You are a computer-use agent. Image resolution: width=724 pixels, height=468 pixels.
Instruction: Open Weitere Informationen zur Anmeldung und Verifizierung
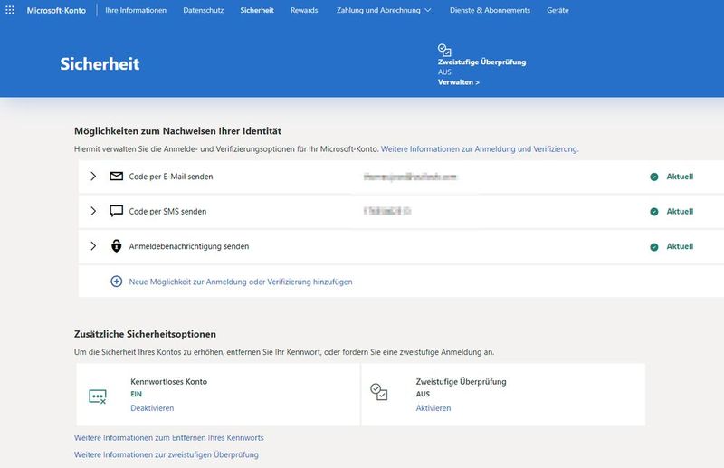[480, 149]
